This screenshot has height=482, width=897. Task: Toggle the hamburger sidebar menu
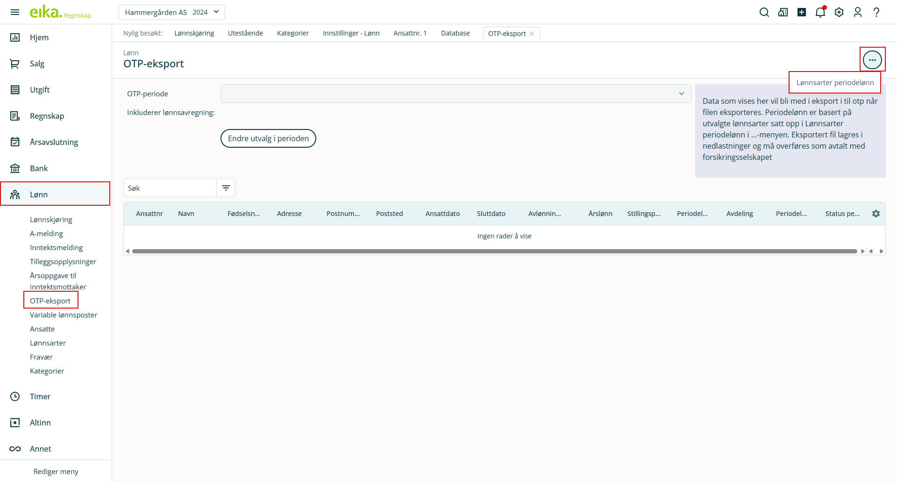point(15,12)
